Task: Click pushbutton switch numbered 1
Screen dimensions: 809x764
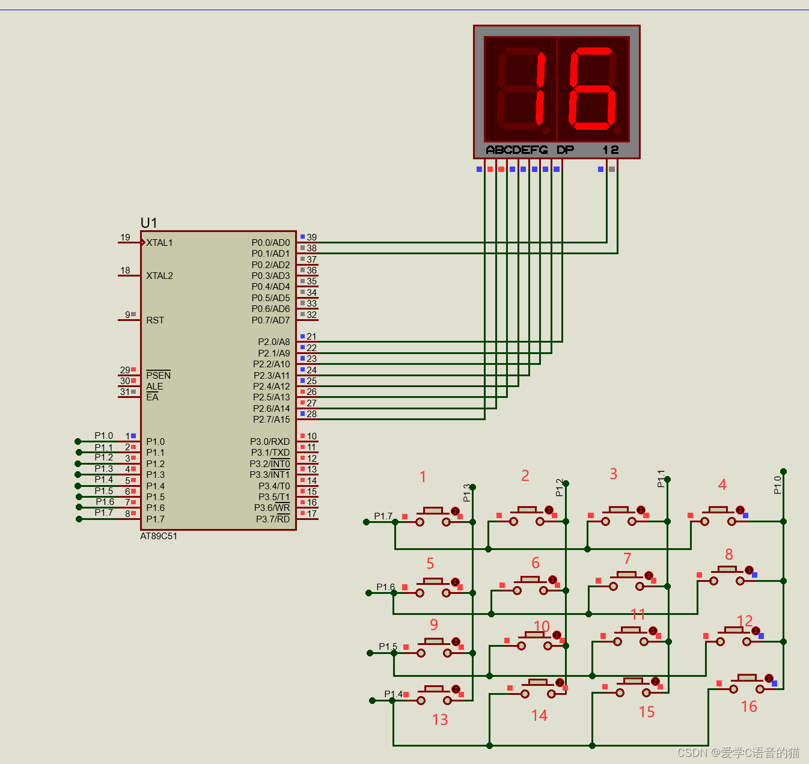Action: [x=433, y=516]
